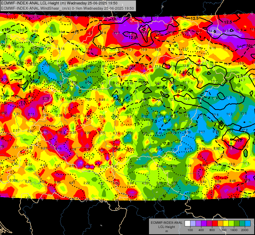
Task: Click the legend tick label 400
Action: coord(201,230)
